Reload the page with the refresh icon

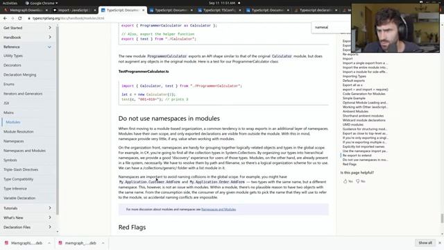click(20, 18)
